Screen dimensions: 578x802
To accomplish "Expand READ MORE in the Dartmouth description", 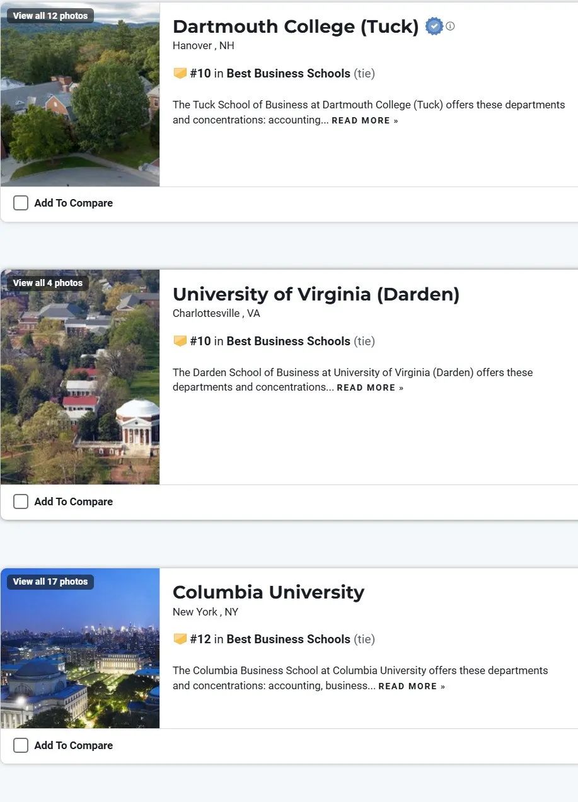I will (365, 120).
